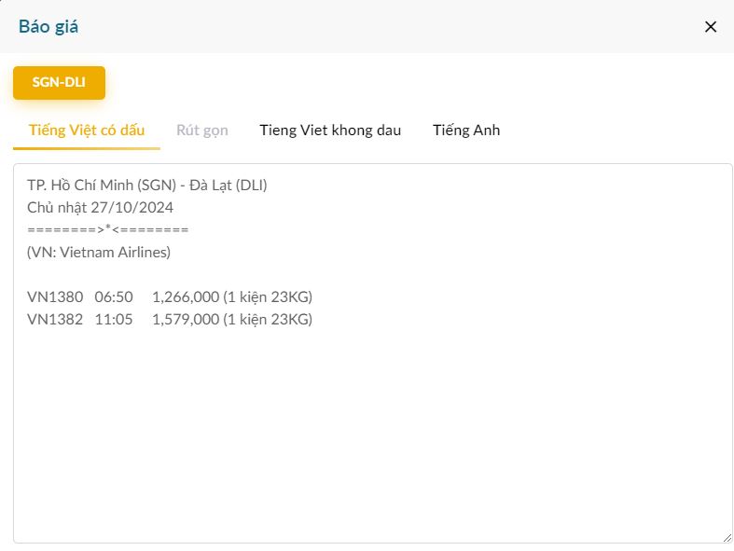The image size is (734, 551).
Task: Click baggage text on the VN1382 line
Action: click(268, 320)
